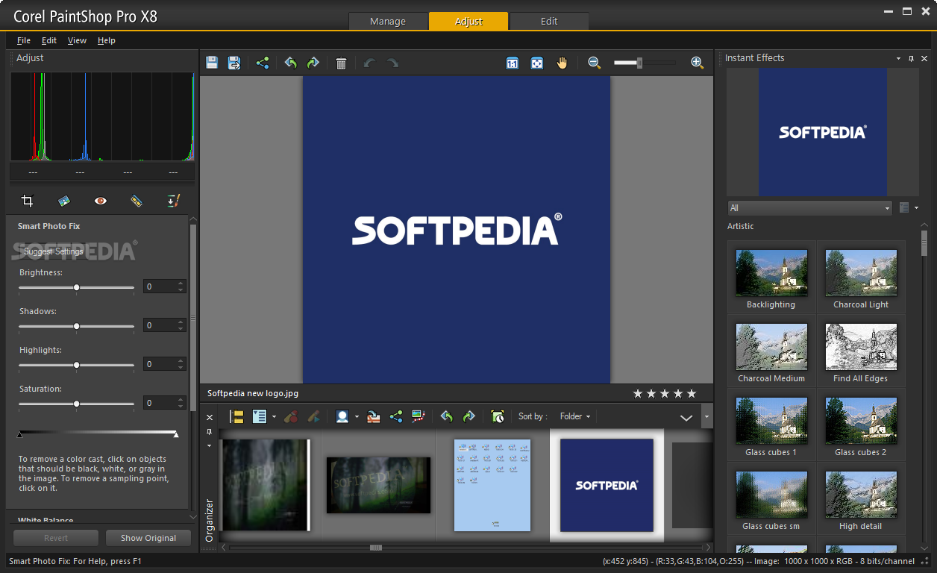Select the Makeover tool icon
The image size is (937, 573).
click(137, 201)
